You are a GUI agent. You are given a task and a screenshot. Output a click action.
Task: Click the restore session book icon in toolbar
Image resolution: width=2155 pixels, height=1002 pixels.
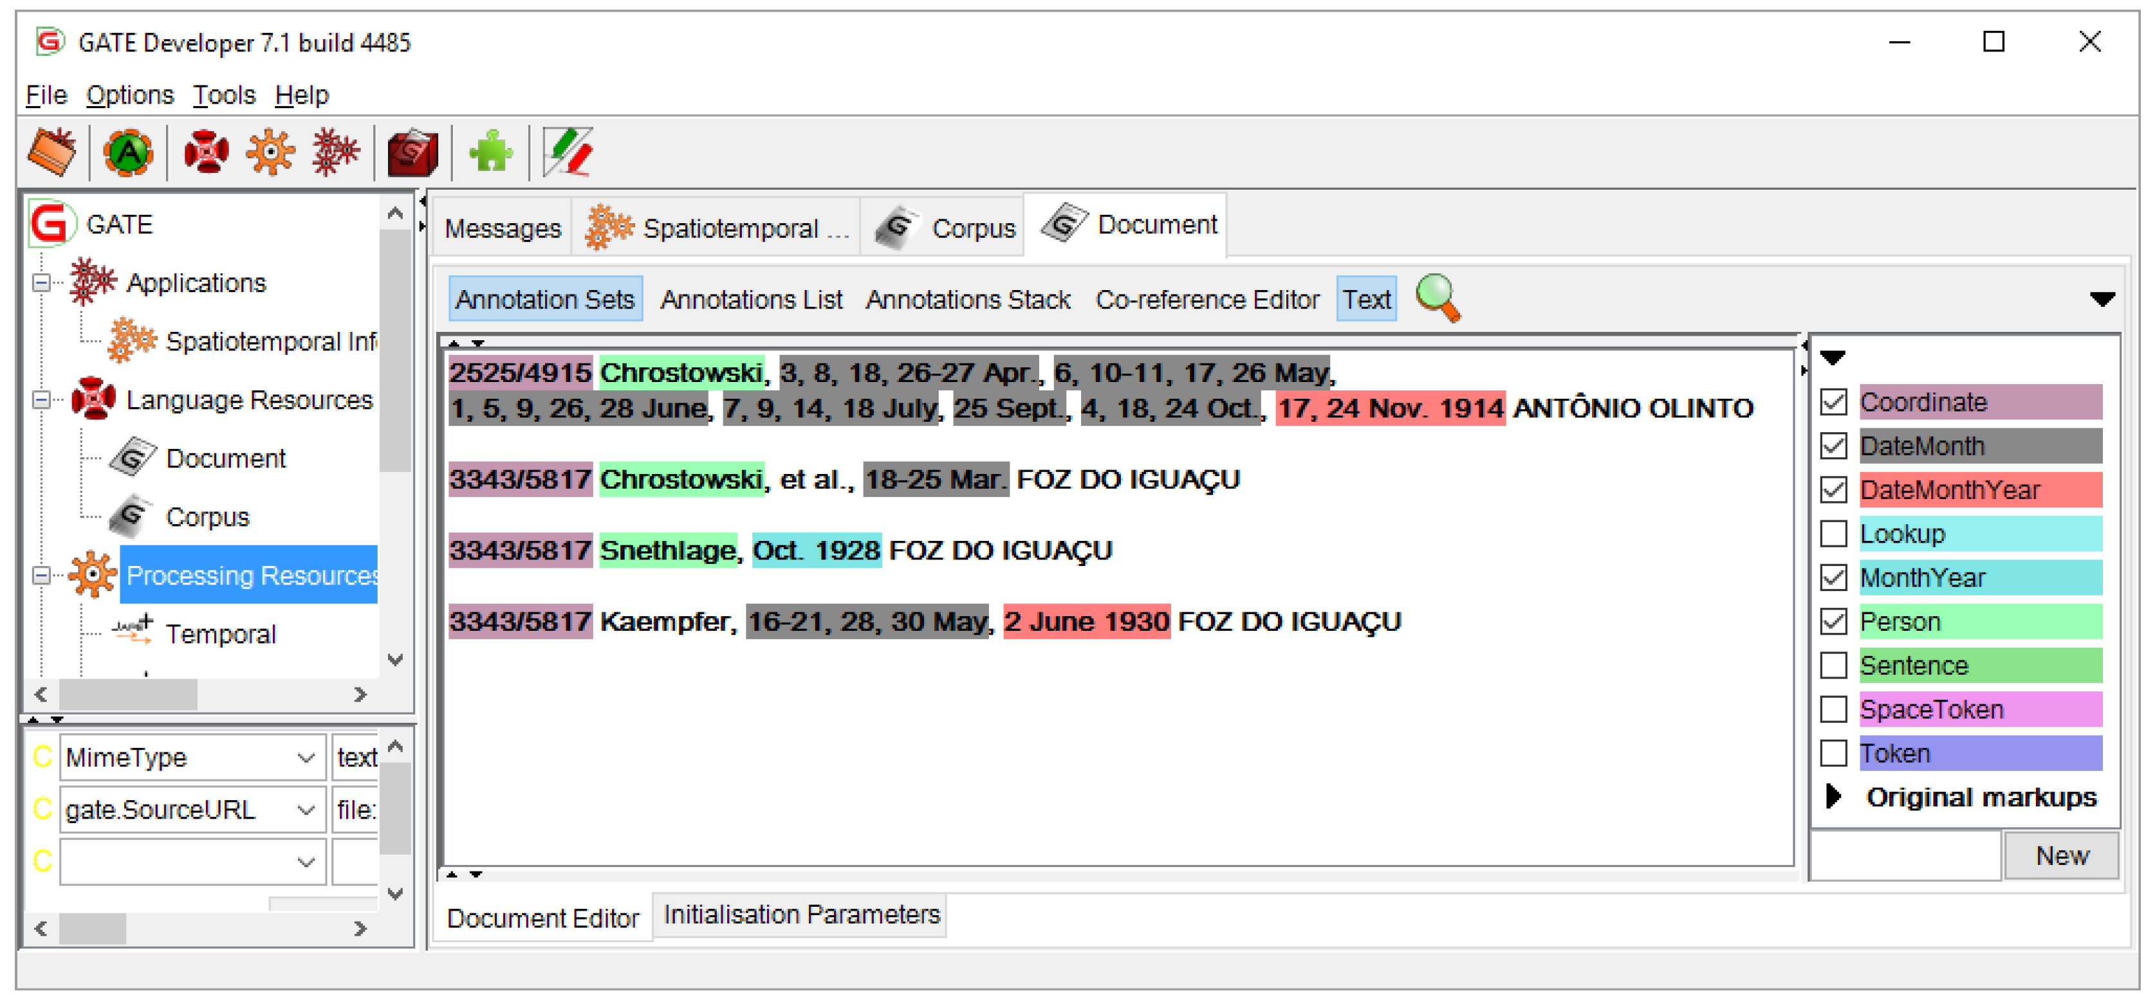53,153
